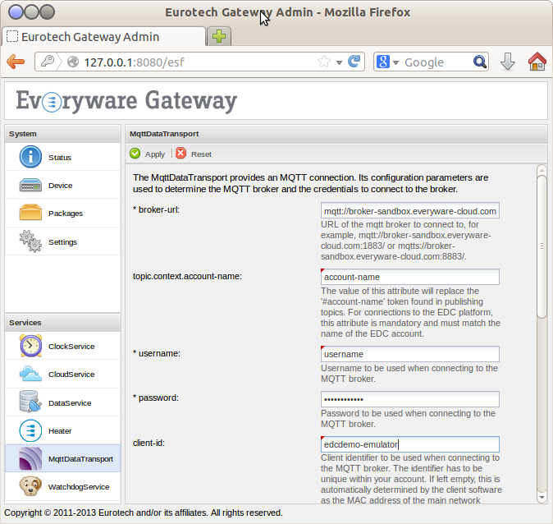
Task: Open the Settings gears icon
Action: 30,241
